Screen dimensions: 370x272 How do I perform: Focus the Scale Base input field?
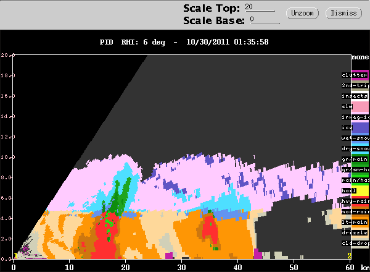pyautogui.click(x=265, y=20)
